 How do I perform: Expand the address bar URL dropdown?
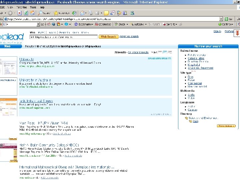click(x=221, y=19)
